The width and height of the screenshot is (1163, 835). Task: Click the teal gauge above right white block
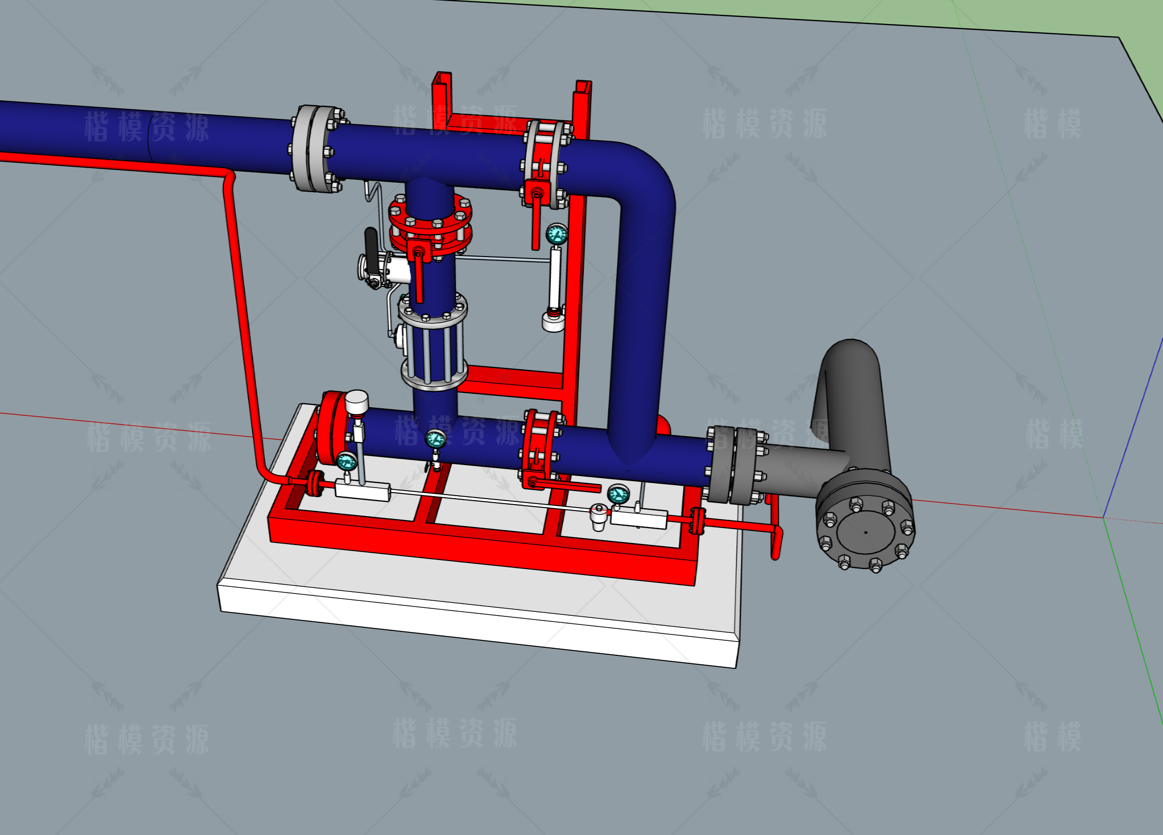pos(618,495)
